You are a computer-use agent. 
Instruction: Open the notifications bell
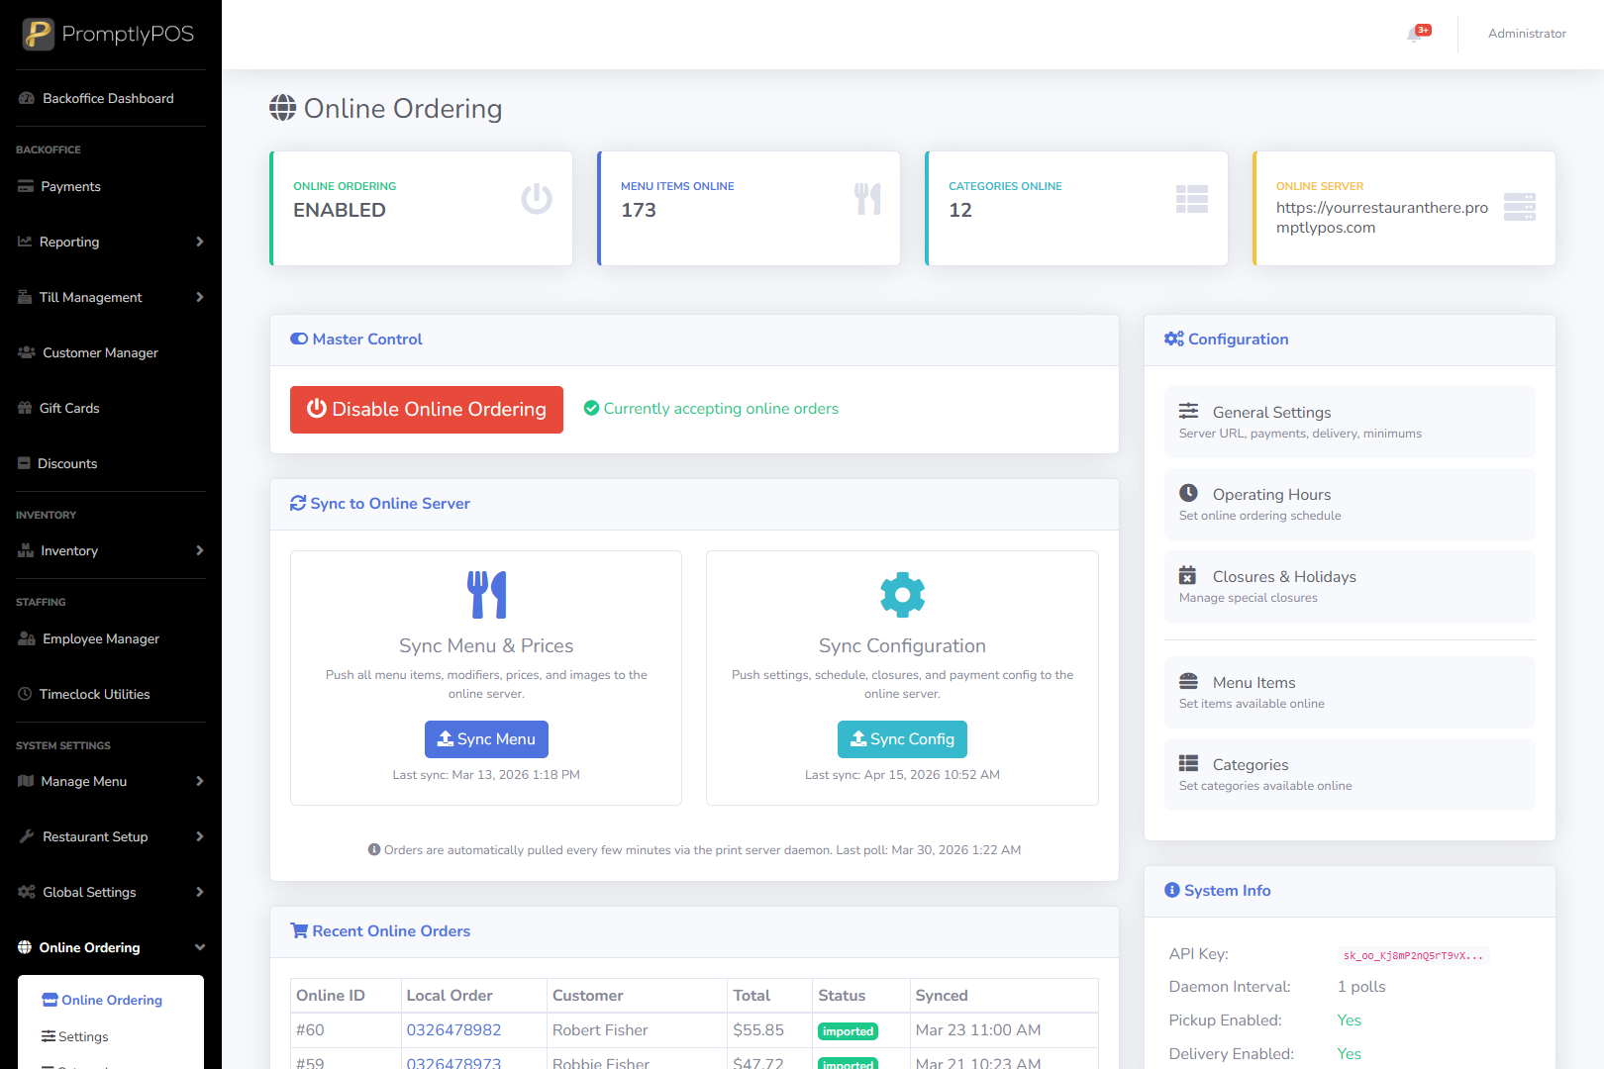tap(1415, 35)
